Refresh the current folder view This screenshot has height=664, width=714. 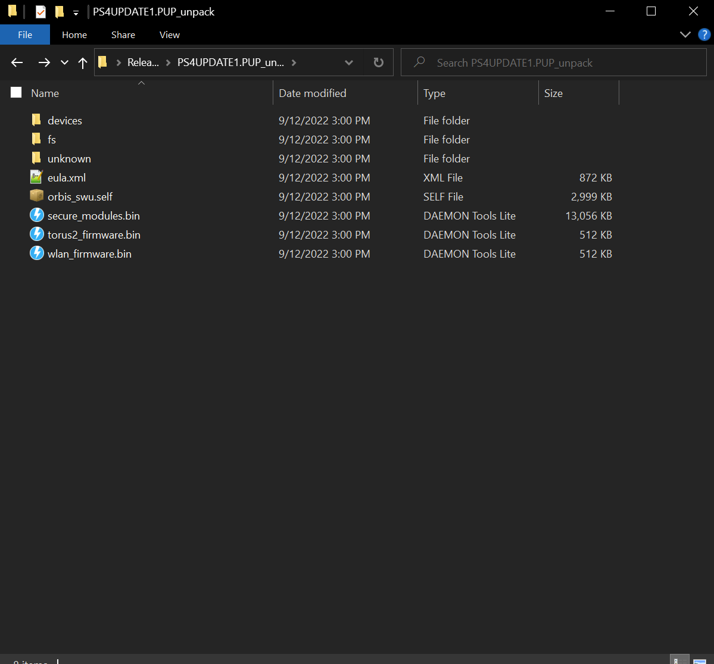click(x=378, y=62)
